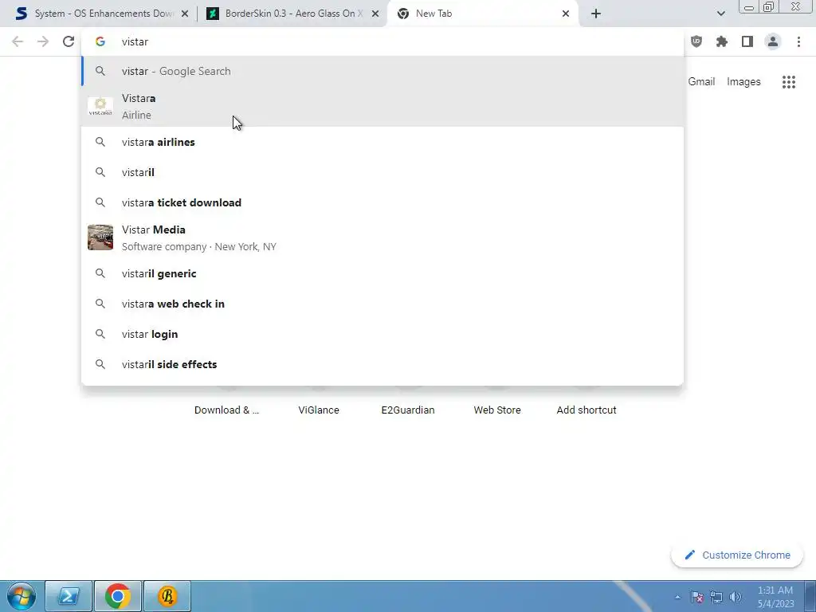
Task: Click the address bar text 'vistar'
Action: (x=135, y=41)
